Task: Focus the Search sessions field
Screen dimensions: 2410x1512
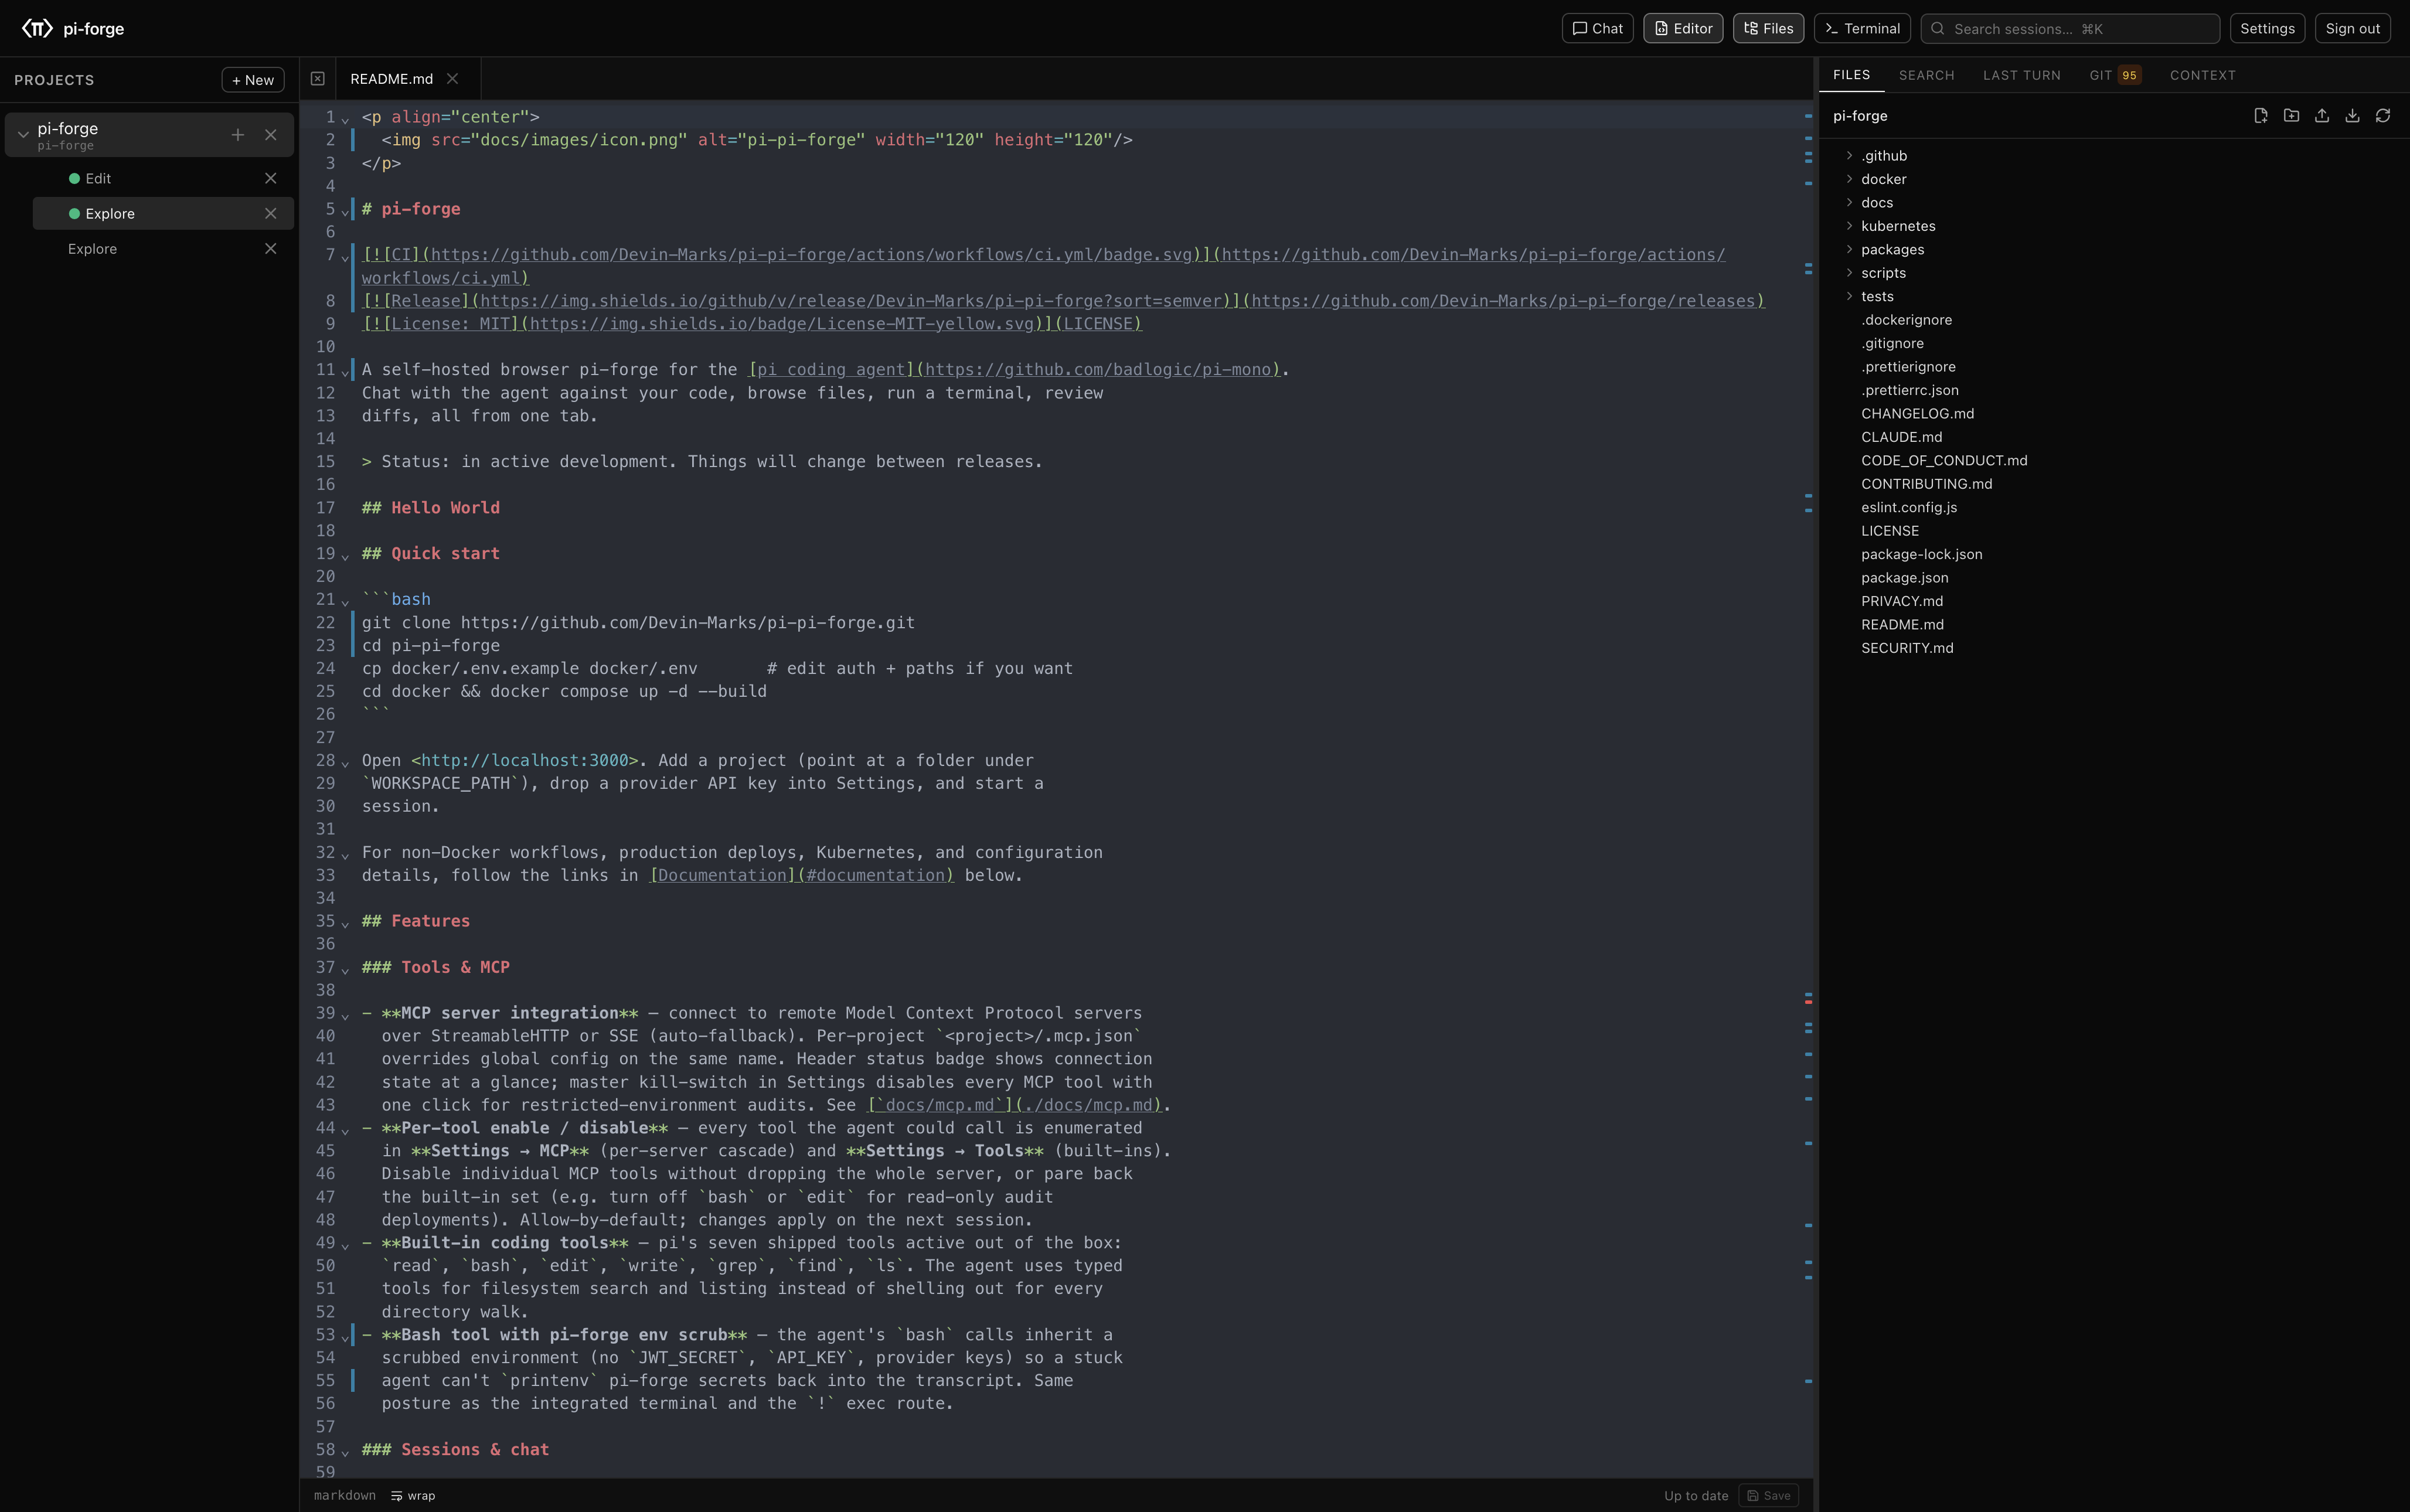Action: click(2070, 28)
